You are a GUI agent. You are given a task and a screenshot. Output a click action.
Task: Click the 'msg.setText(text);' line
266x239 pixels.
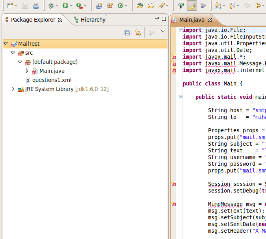[x=236, y=211]
